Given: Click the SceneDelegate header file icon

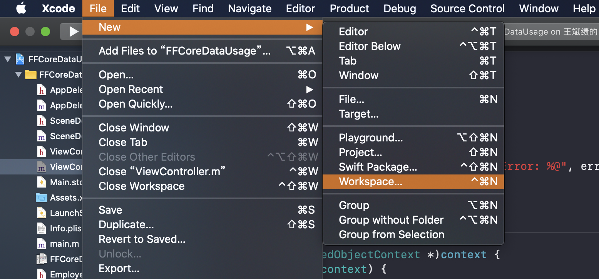Looking at the screenshot, I should point(41,121).
